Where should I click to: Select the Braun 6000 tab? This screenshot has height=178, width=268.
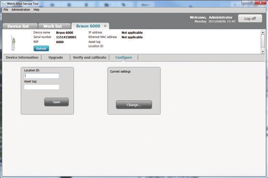coord(88,26)
